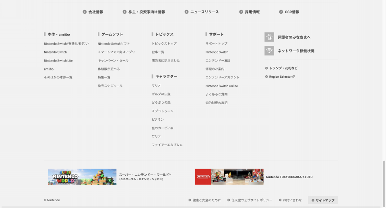Click the arrow icon beside 健康と安全のために
This screenshot has width=386, height=208.
tap(190, 200)
